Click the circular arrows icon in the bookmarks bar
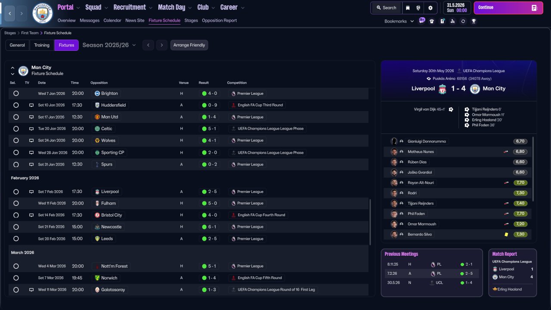The height and width of the screenshot is (310, 551). coord(463,21)
